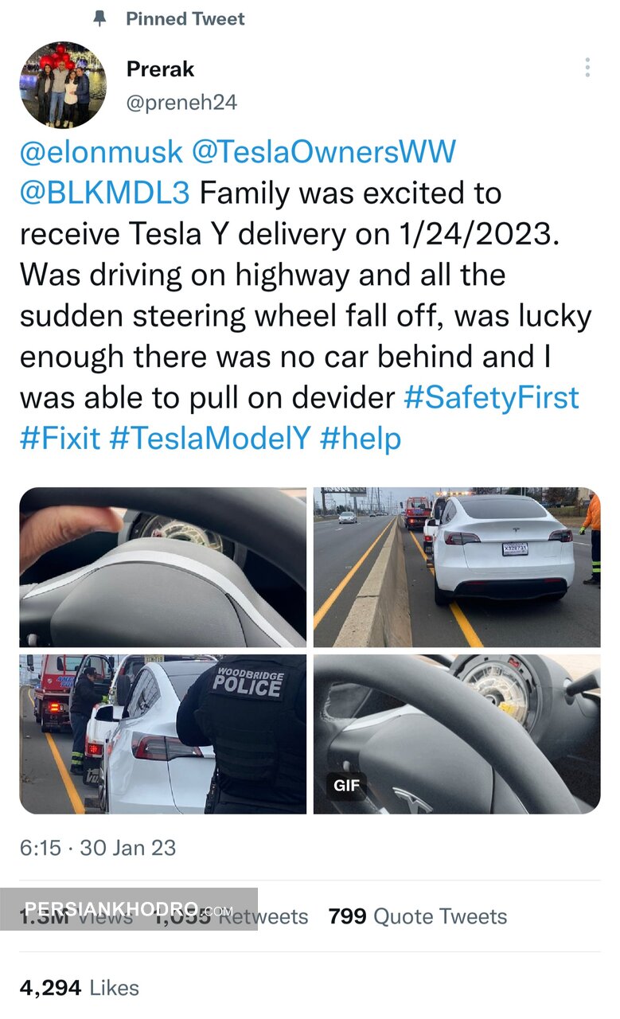Open the three-dot tweet options menu

pos(587,68)
